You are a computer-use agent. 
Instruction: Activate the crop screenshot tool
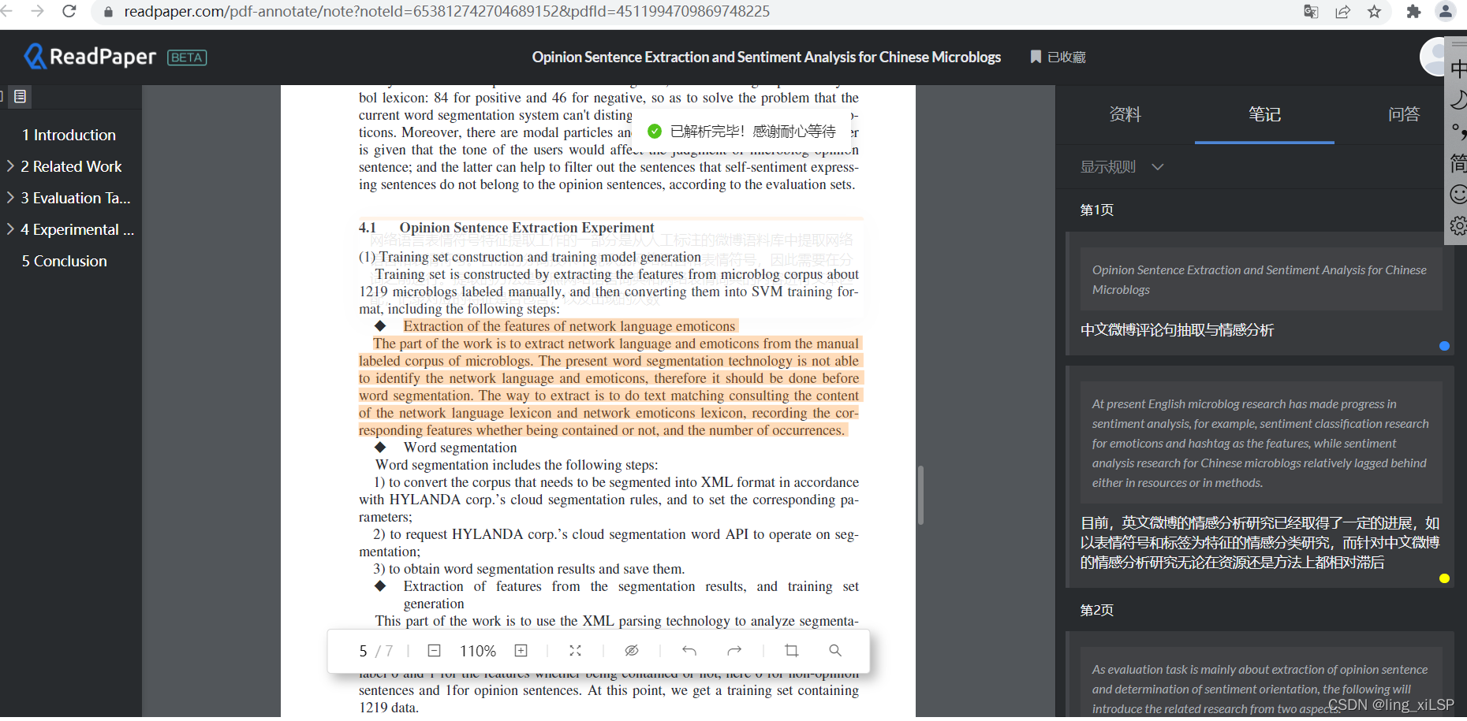point(791,651)
